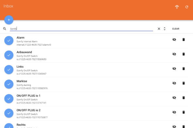193x128 pixels.
Task: Select the Markise entry title
Action: (x=22, y=81)
